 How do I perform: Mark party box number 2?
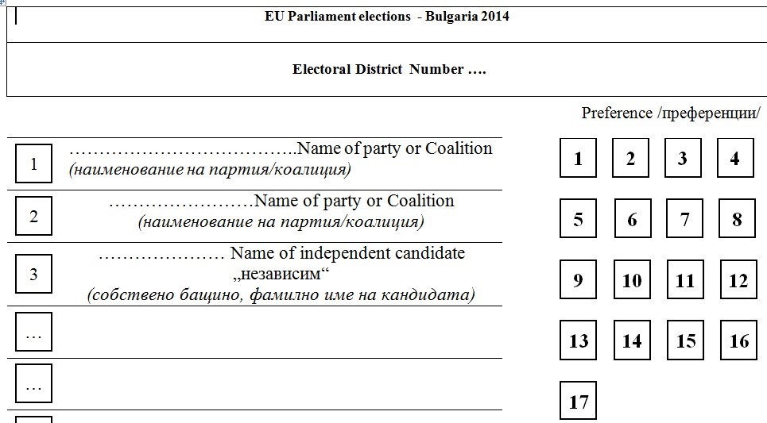pyautogui.click(x=33, y=216)
